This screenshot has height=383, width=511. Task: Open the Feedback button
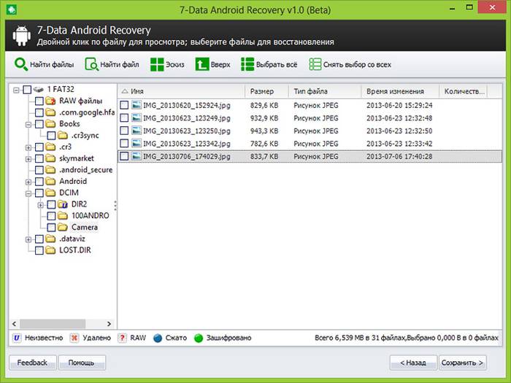coord(31,363)
